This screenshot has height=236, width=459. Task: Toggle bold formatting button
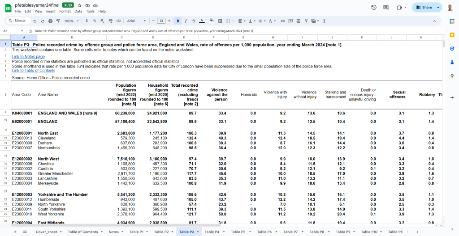tap(178, 21)
